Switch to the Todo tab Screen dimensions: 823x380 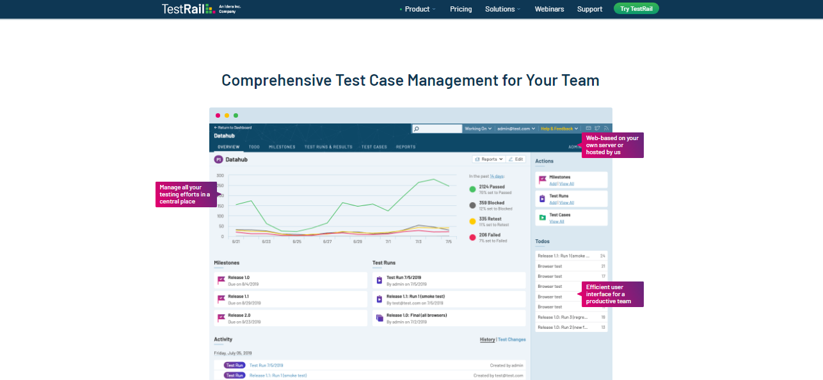(x=254, y=147)
